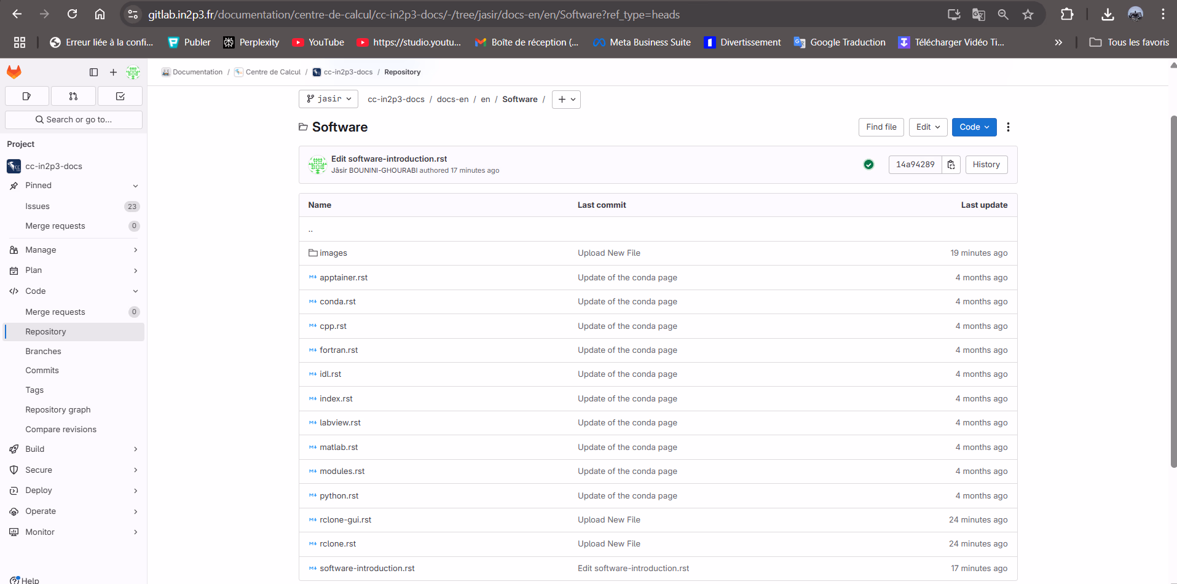
Task: Open Chrome's three-dot menu
Action: coord(1164,14)
